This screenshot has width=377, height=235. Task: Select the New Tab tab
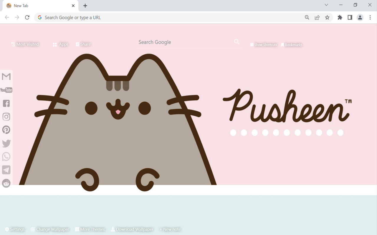[x=40, y=6]
